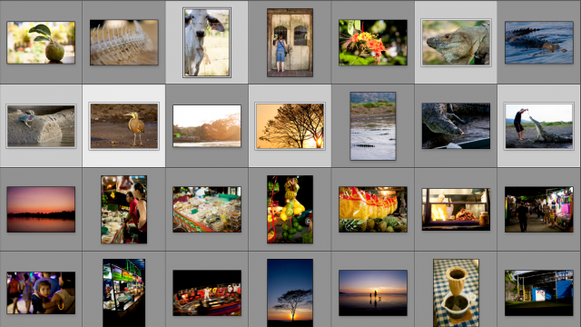Click the crocodile head close-up photo

pyautogui.click(x=456, y=126)
